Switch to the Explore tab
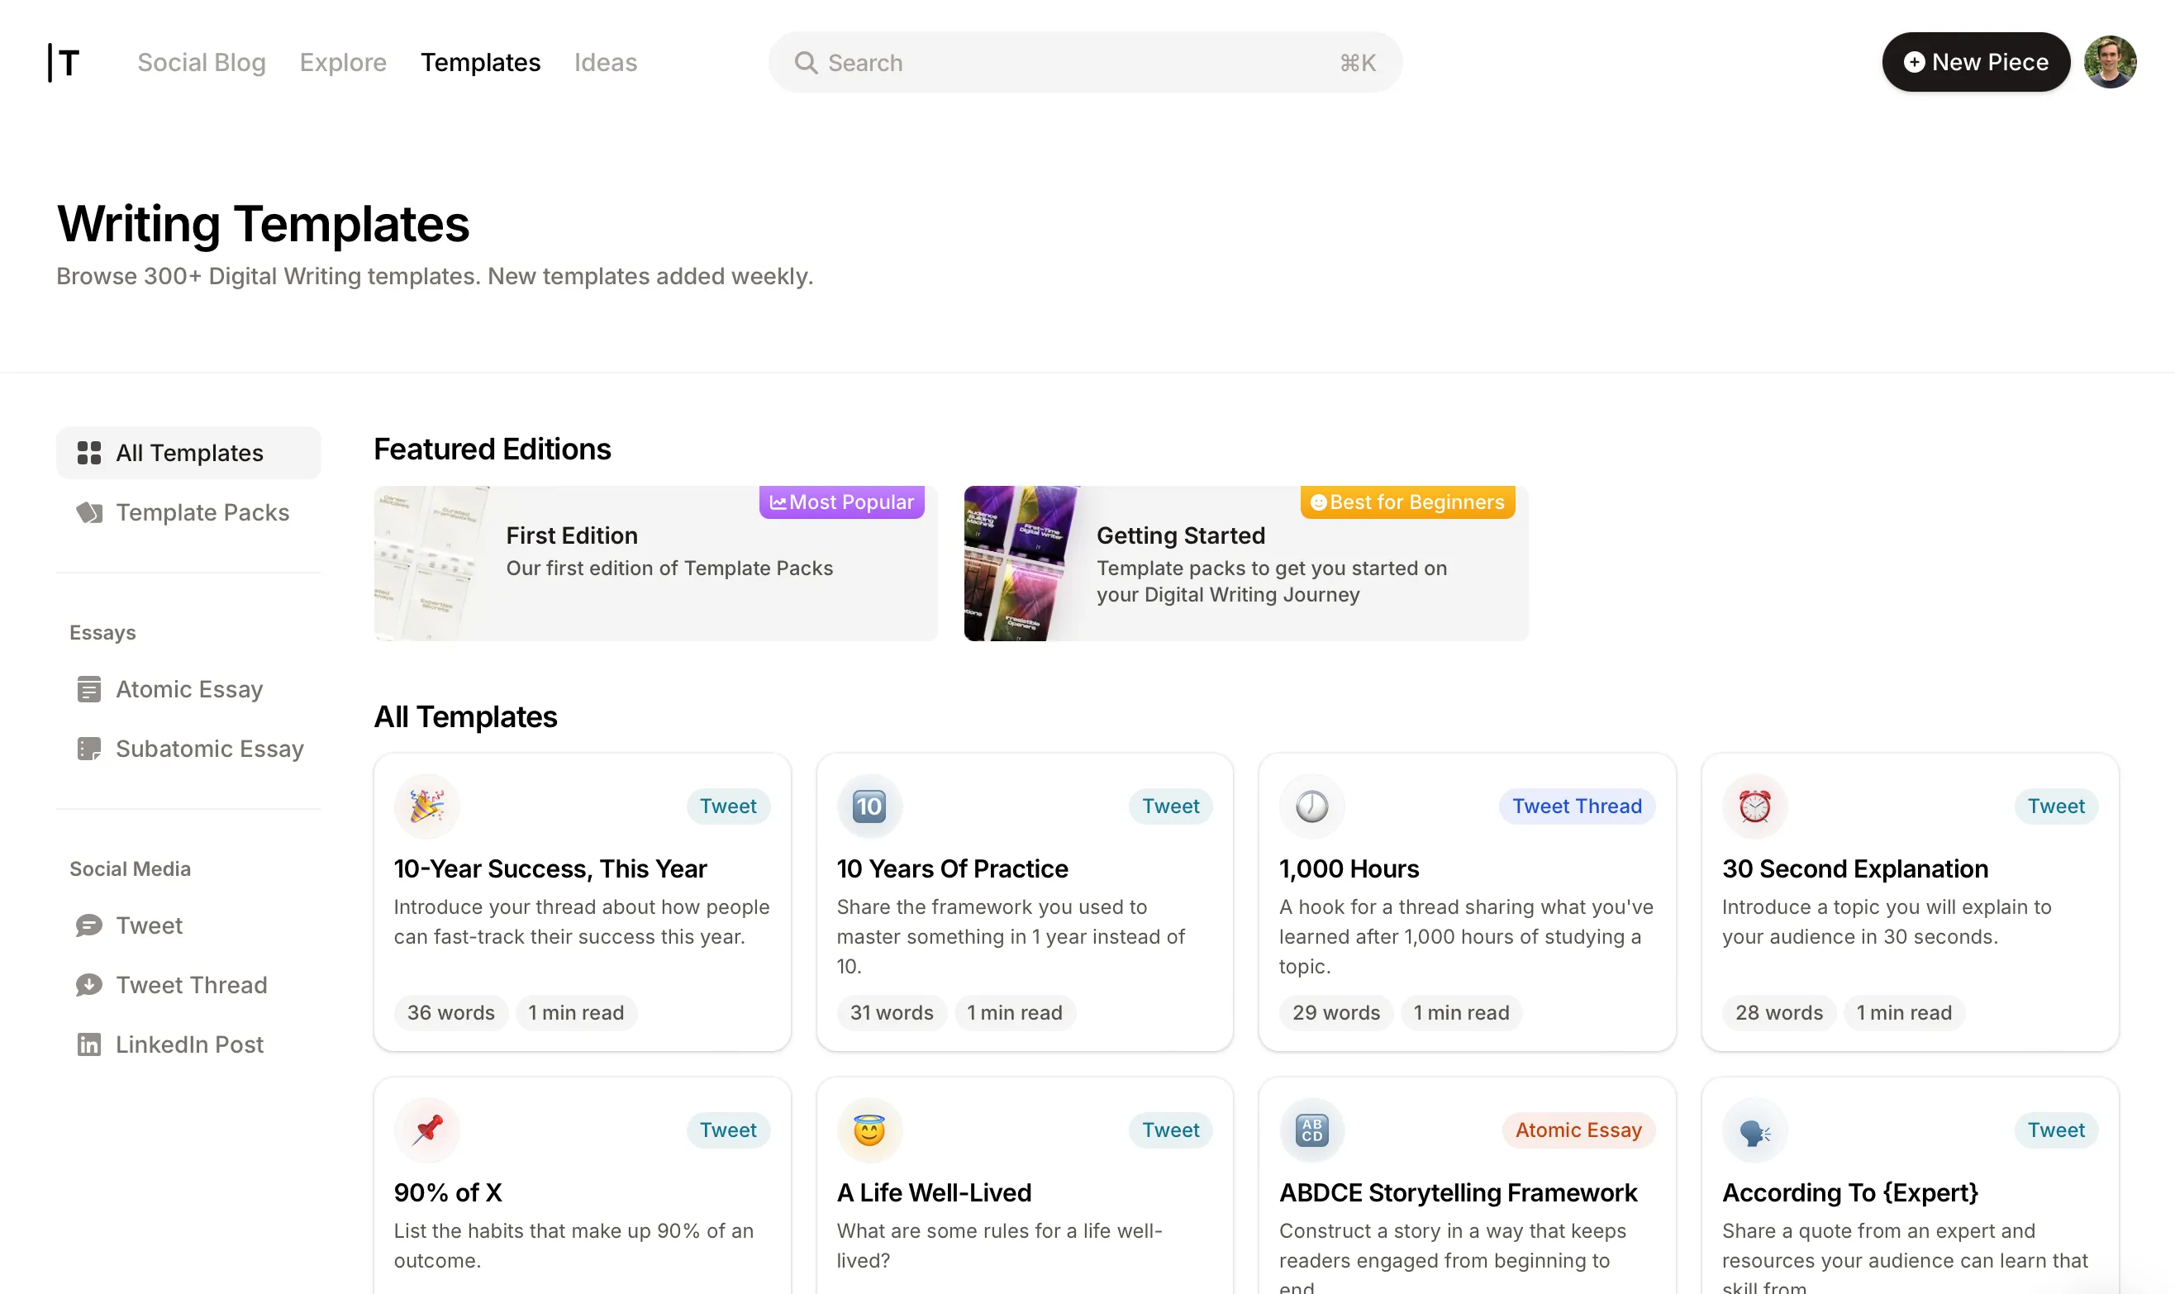The height and width of the screenshot is (1294, 2175). click(343, 63)
